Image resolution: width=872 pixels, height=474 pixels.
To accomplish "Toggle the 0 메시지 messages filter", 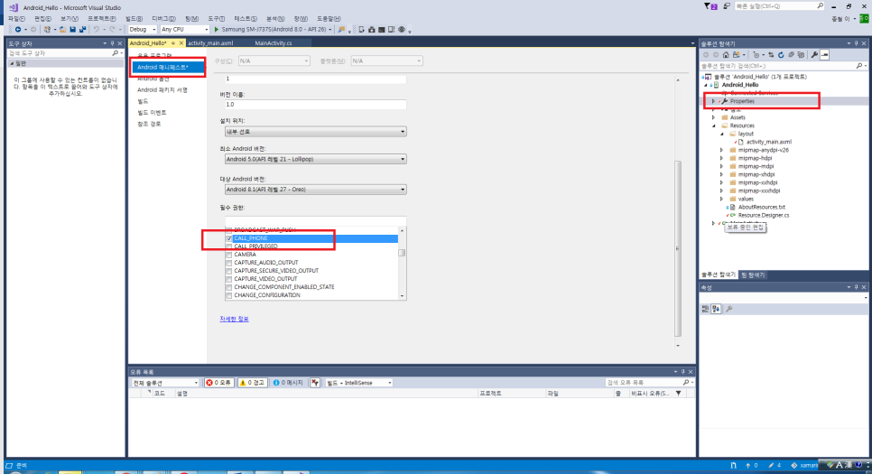I will point(288,383).
